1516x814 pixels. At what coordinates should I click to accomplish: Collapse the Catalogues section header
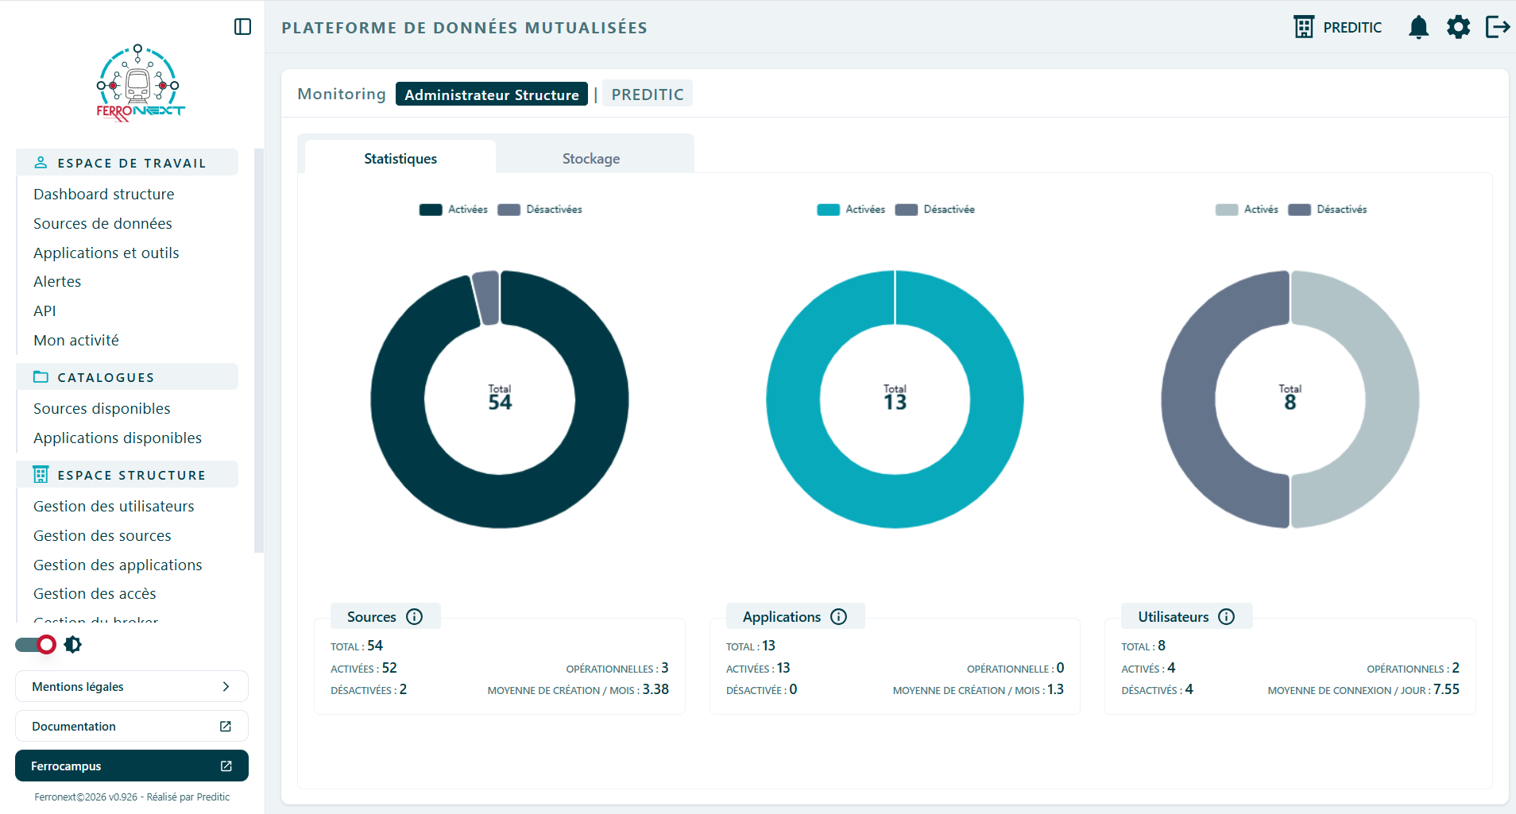(127, 377)
